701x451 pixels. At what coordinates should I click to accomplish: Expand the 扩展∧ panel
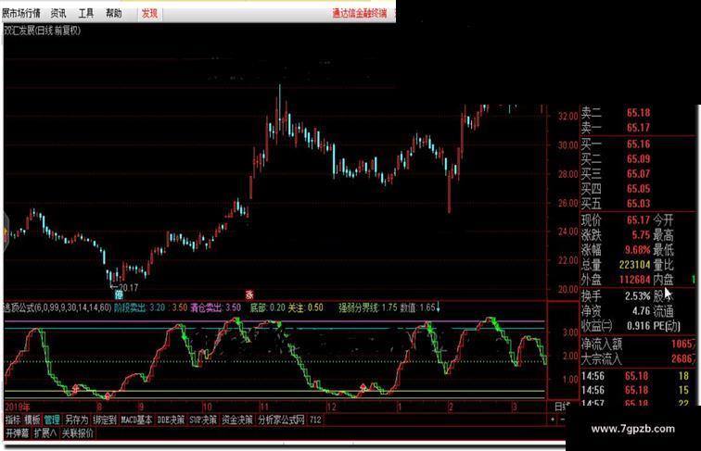45,432
